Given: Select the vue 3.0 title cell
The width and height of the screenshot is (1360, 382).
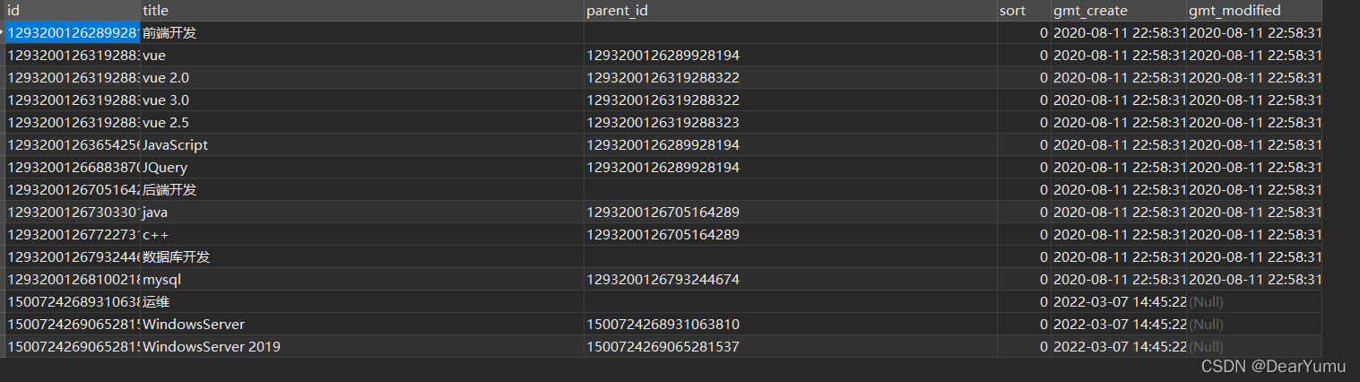Looking at the screenshot, I should 362,100.
